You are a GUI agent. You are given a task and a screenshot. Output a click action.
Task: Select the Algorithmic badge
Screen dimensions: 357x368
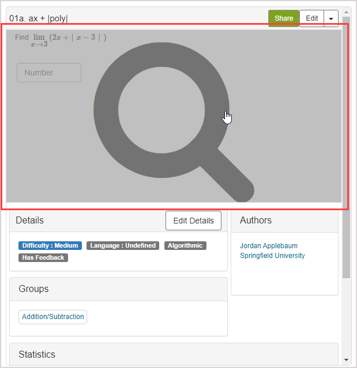point(185,245)
